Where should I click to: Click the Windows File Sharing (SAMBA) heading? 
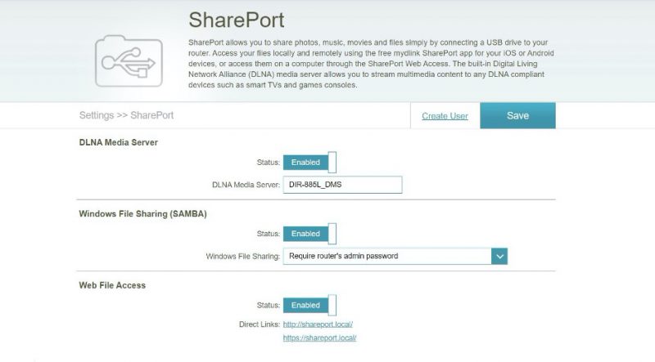pos(142,214)
